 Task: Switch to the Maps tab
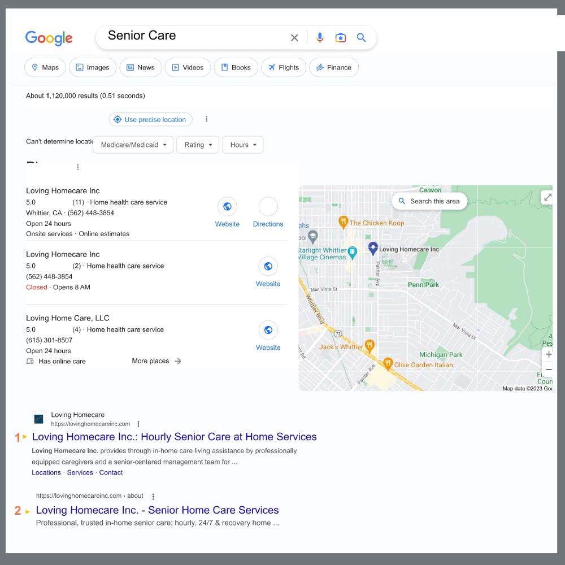[45, 67]
